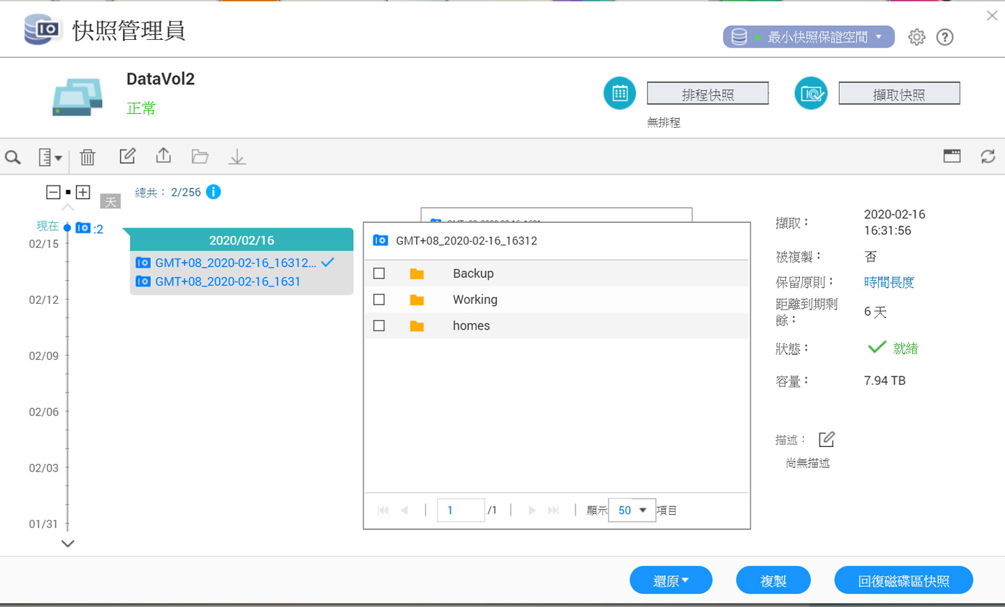This screenshot has height=607, width=1005.
Task: Click the export snapshot upload icon
Action: pyautogui.click(x=163, y=156)
